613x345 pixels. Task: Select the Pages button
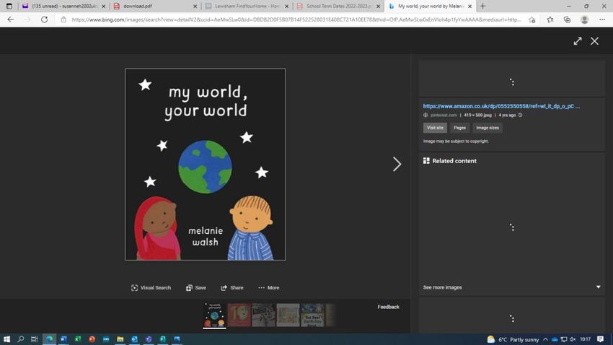coord(460,128)
